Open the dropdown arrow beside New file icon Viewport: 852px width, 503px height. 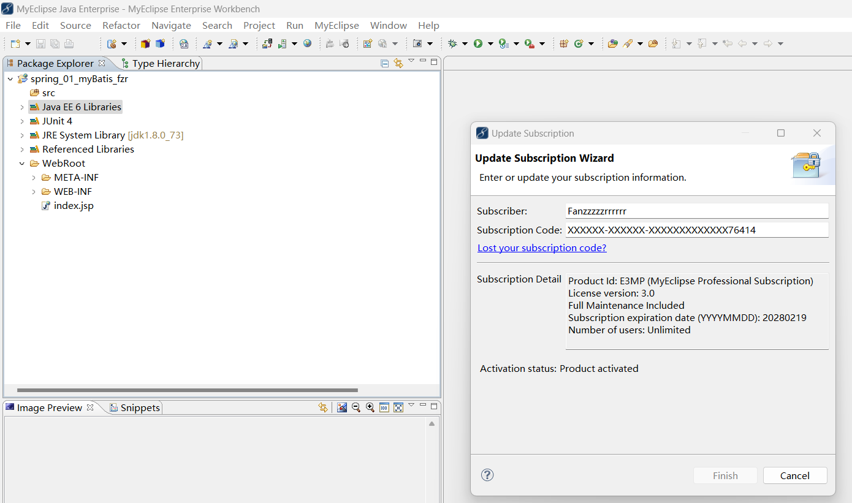pyautogui.click(x=28, y=43)
